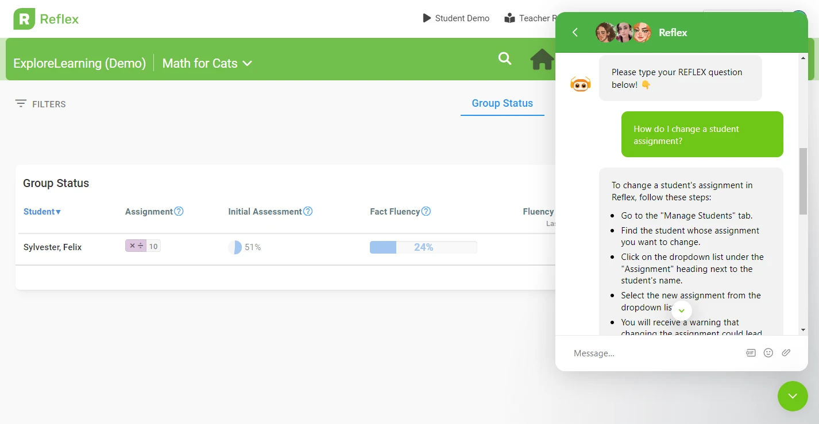This screenshot has width=819, height=424.
Task: Open the FILTERS panel
Action: (x=40, y=104)
